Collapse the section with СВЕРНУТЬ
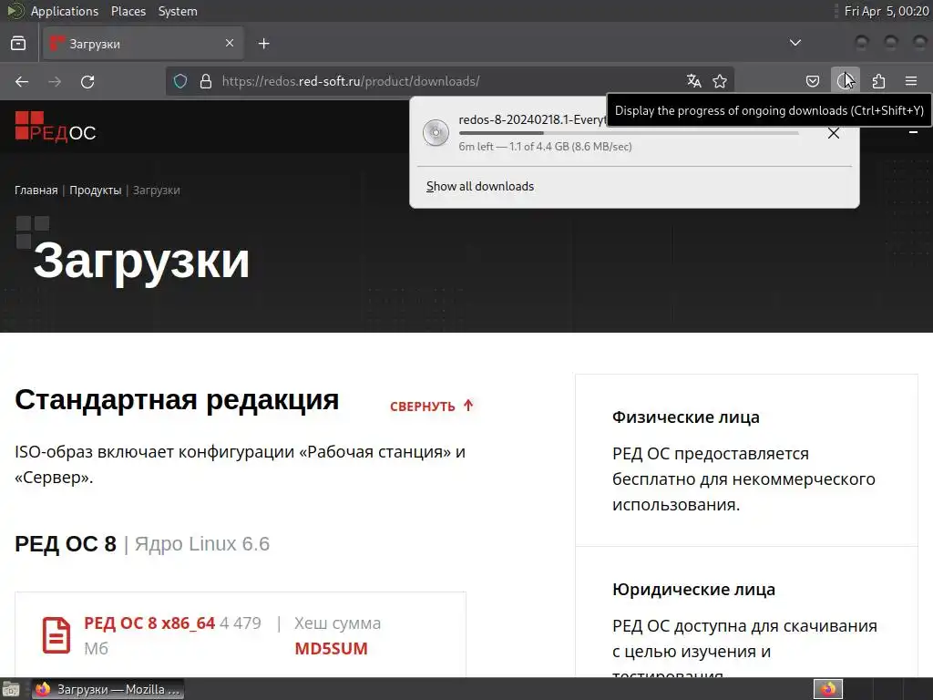The image size is (933, 700). coord(432,406)
